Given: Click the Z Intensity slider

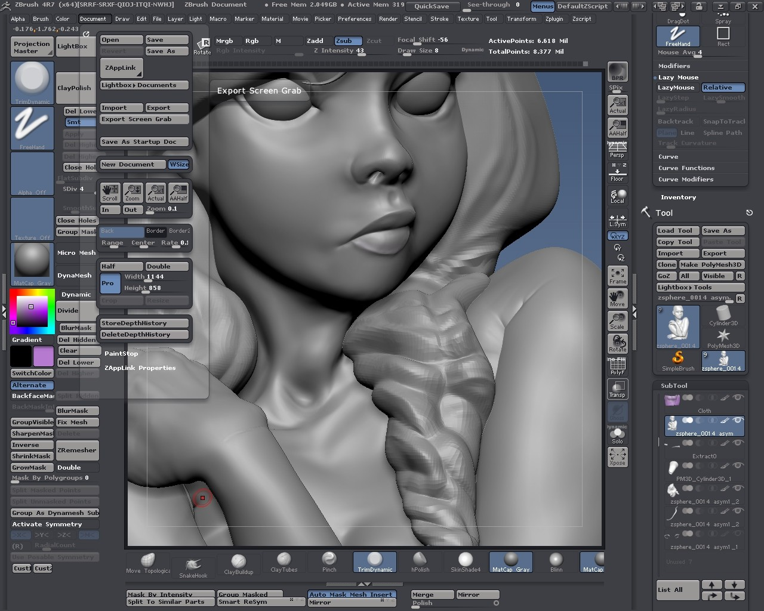Looking at the screenshot, I should [339, 51].
